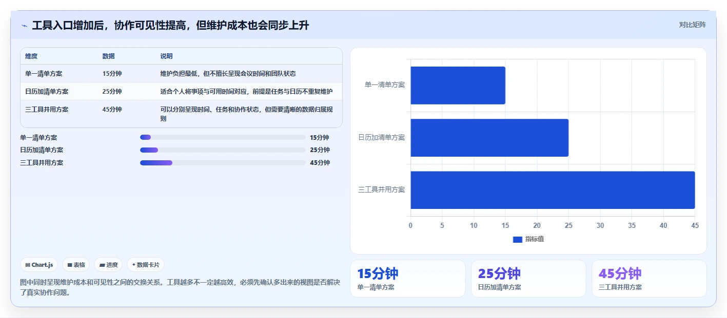Click the blue 指标值 legend swatch

[517, 239]
